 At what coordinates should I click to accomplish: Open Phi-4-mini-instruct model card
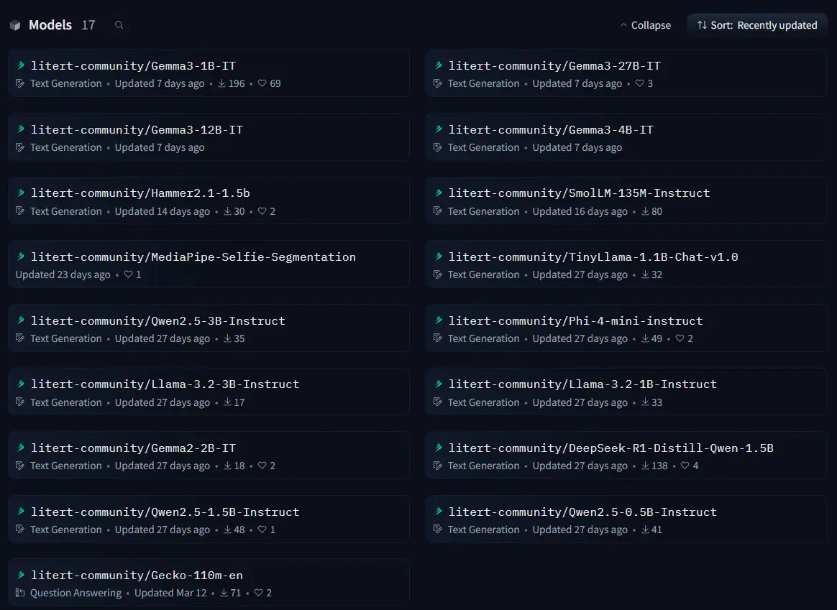point(626,328)
